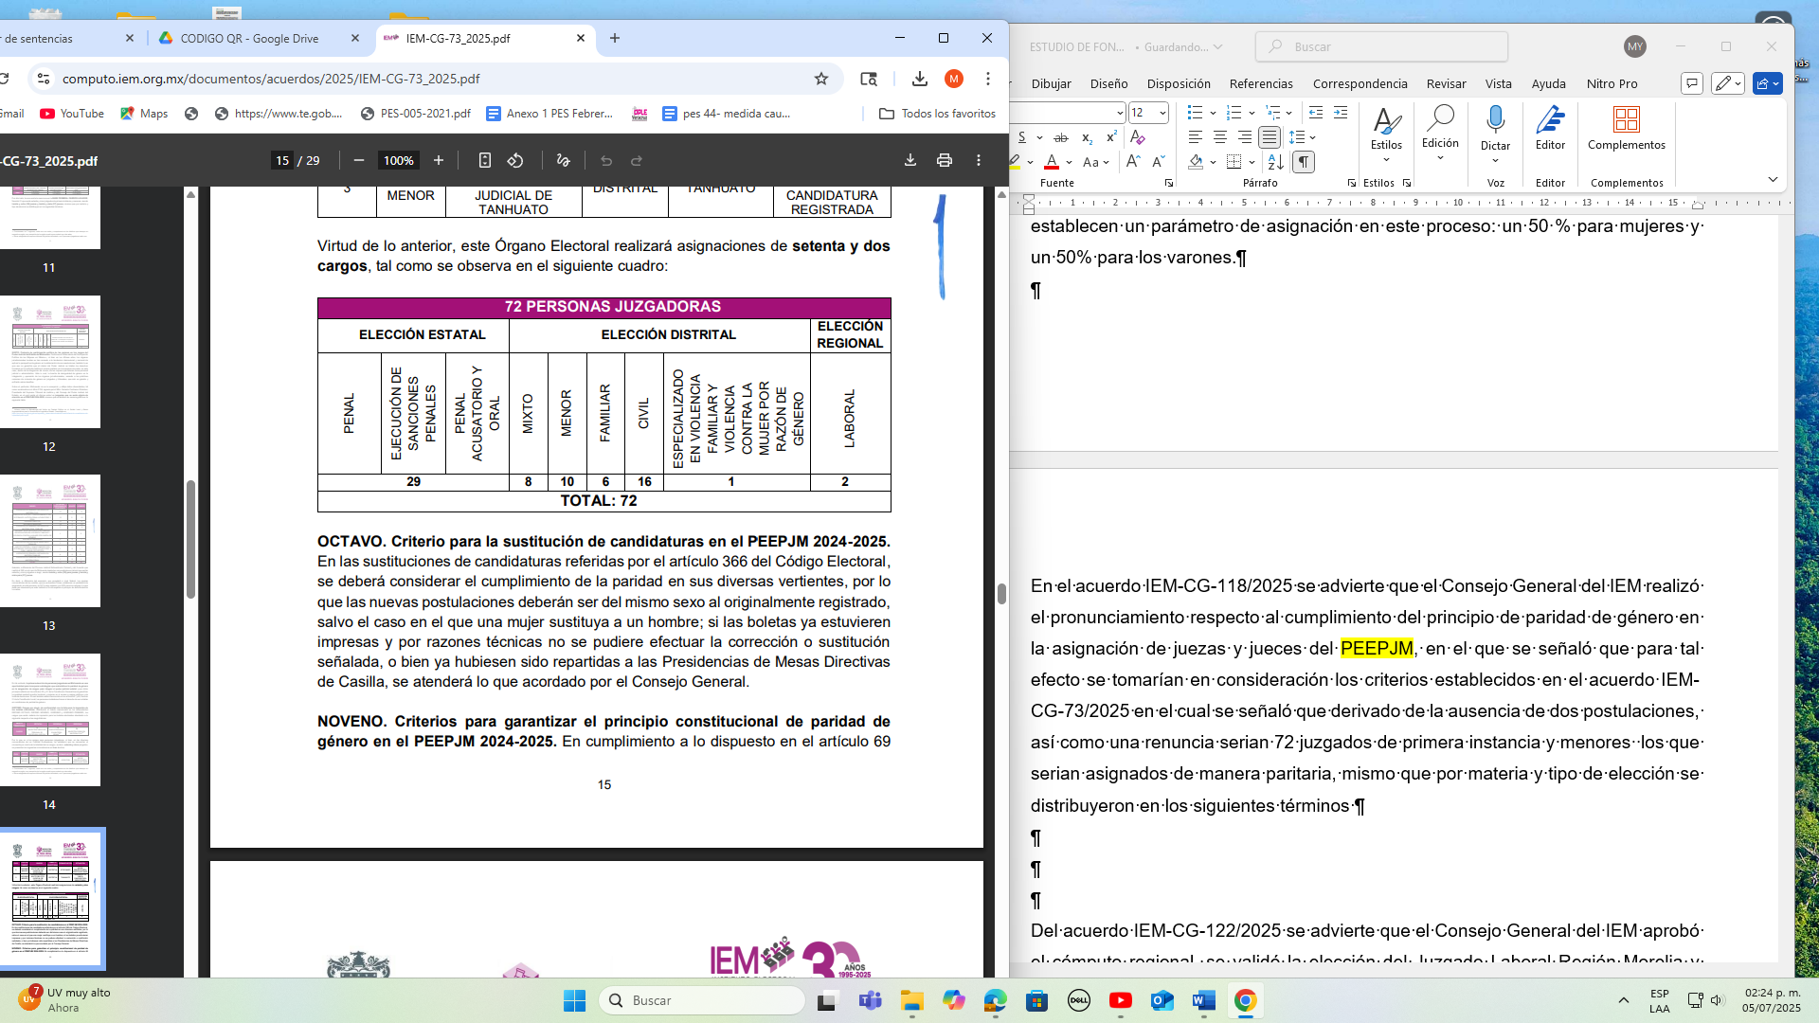Open comments pane in Word

click(x=1692, y=83)
